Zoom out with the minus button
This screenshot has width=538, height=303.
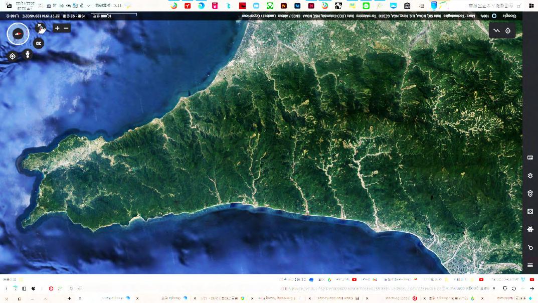[x=66, y=28]
